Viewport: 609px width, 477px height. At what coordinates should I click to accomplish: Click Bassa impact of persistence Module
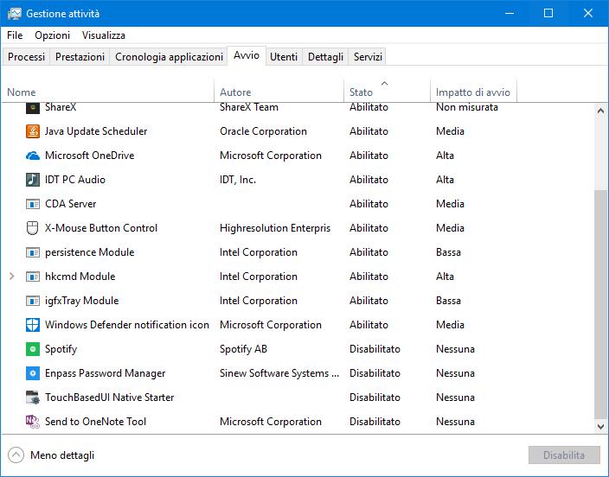pos(448,252)
